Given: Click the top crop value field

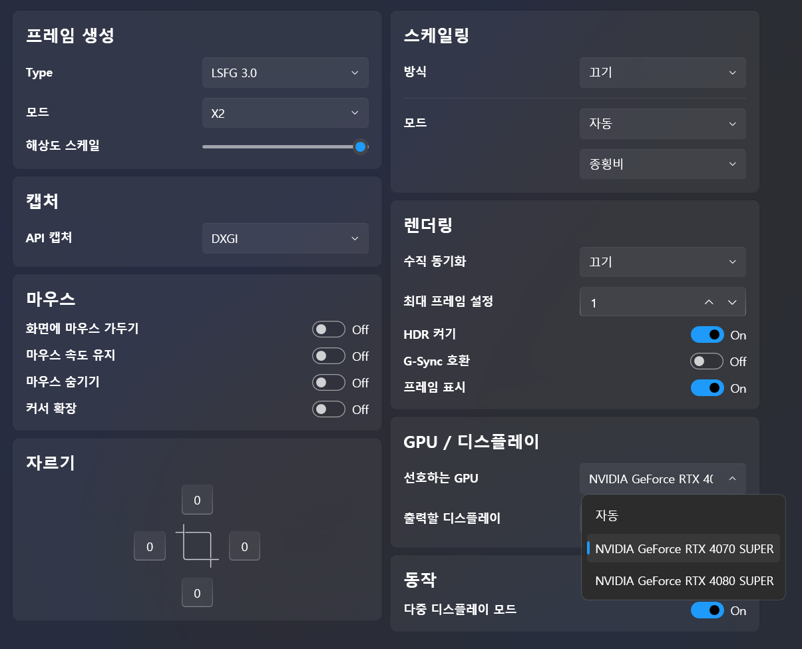Looking at the screenshot, I should coord(197,500).
